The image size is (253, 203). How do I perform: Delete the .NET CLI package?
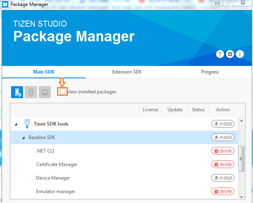pyautogui.click(x=222, y=151)
